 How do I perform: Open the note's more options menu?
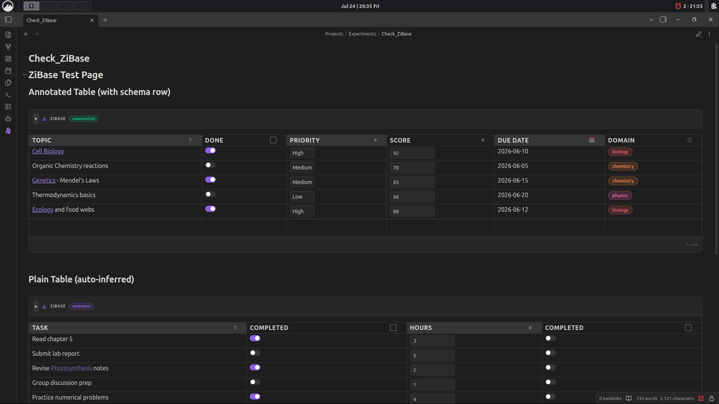pyautogui.click(x=709, y=34)
